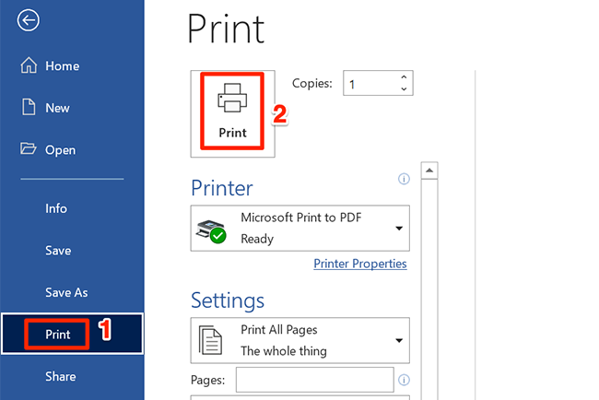Open the printer selection dropdown
Image resolution: width=599 pixels, height=400 pixels.
tap(399, 229)
